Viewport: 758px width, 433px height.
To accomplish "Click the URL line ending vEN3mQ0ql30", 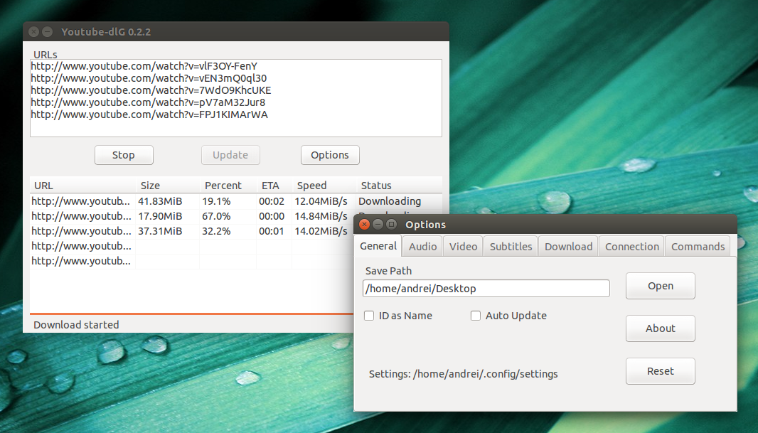I will click(149, 78).
